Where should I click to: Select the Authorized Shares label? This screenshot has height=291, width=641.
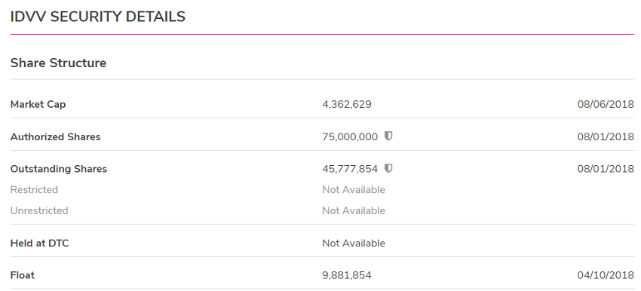pyautogui.click(x=55, y=136)
